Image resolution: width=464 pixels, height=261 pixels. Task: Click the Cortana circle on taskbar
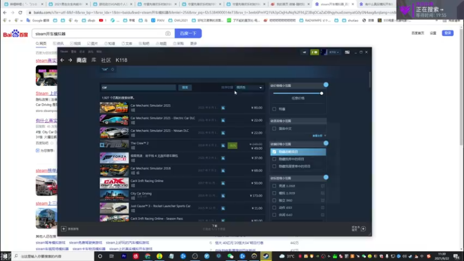coord(100,256)
